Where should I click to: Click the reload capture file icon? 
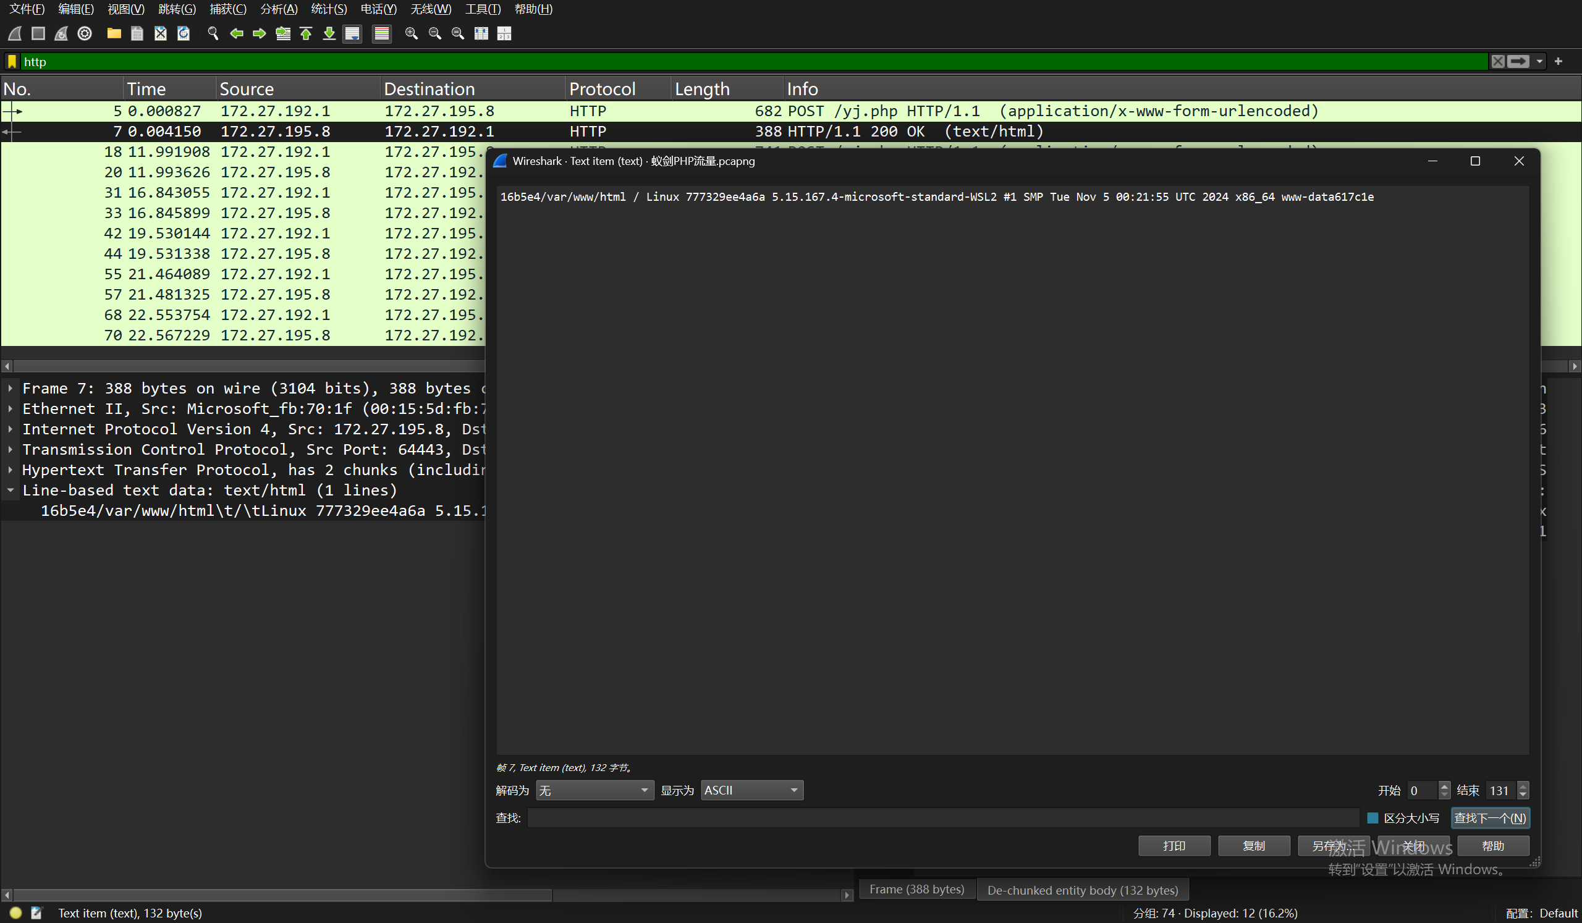(x=184, y=33)
